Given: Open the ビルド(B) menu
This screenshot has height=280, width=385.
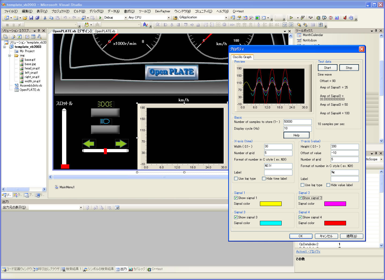Looking at the screenshot, I should (x=79, y=11).
